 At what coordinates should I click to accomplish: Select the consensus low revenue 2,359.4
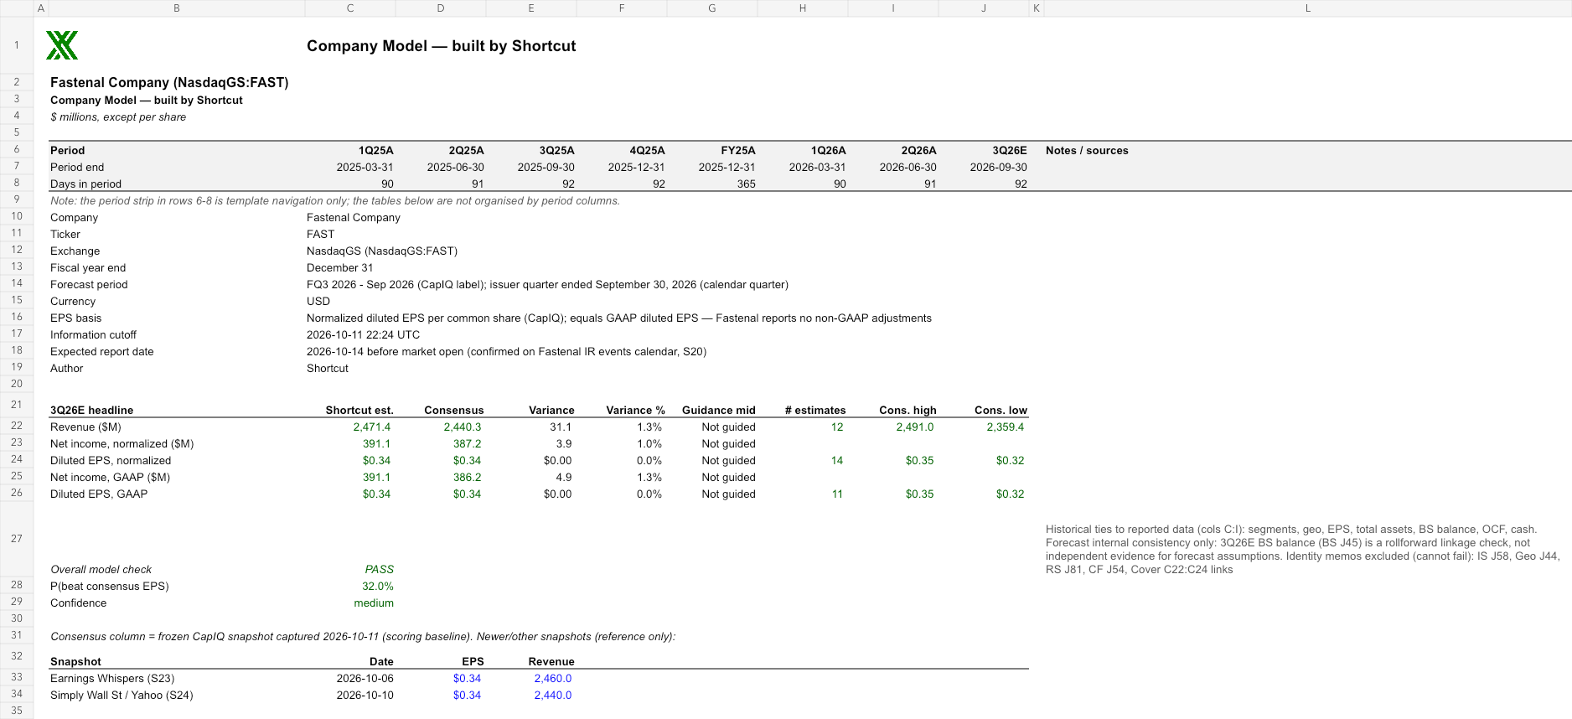click(1006, 427)
